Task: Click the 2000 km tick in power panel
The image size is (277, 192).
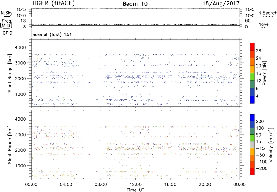Action: coord(20,78)
